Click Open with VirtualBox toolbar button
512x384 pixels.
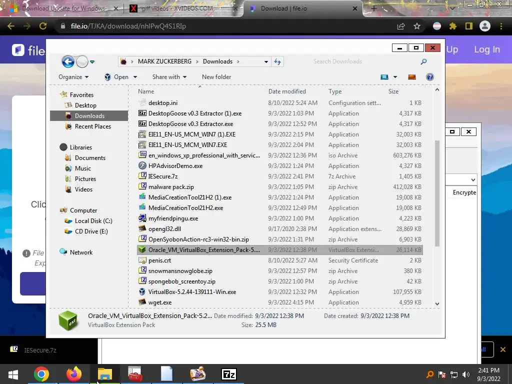pos(116,77)
